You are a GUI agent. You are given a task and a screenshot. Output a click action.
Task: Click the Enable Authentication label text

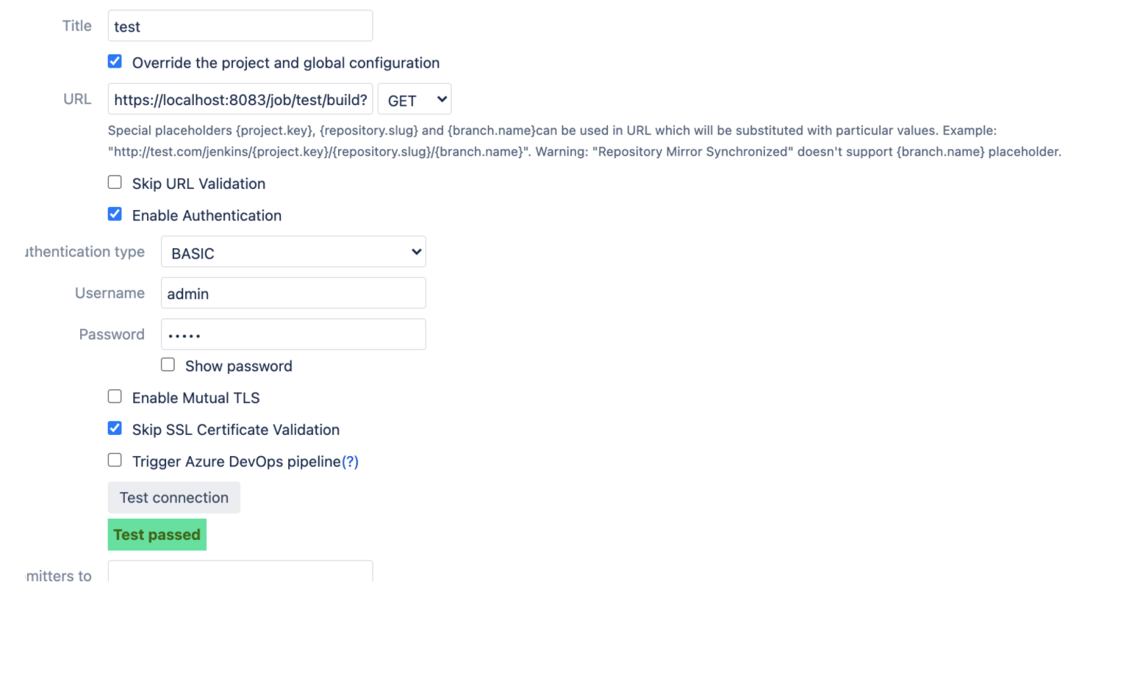(x=207, y=216)
